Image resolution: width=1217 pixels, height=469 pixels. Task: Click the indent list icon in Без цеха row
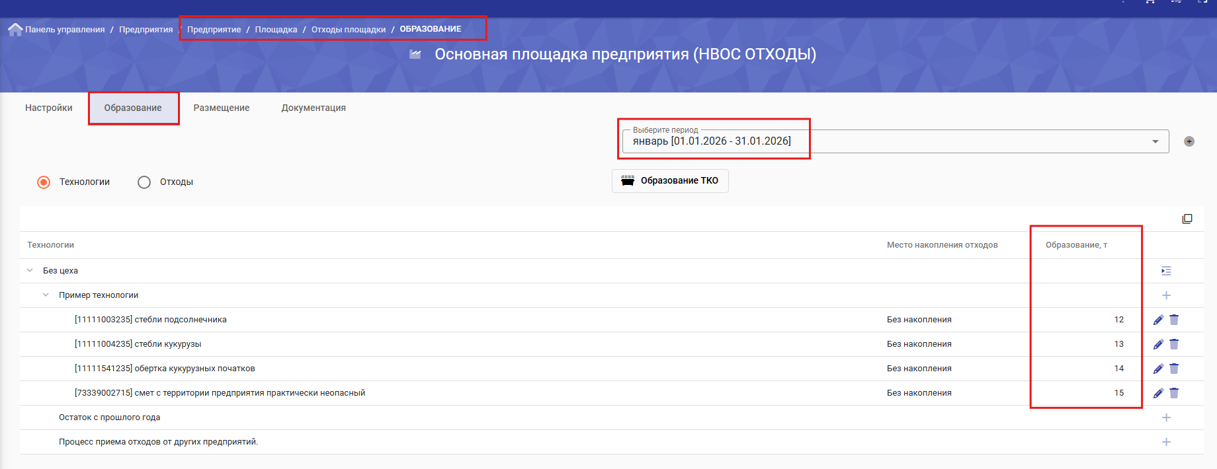(x=1166, y=271)
